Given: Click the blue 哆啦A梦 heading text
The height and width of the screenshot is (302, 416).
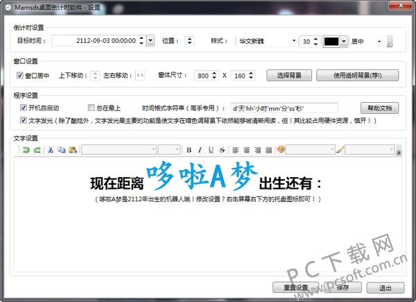Looking at the screenshot, I should (x=201, y=176).
